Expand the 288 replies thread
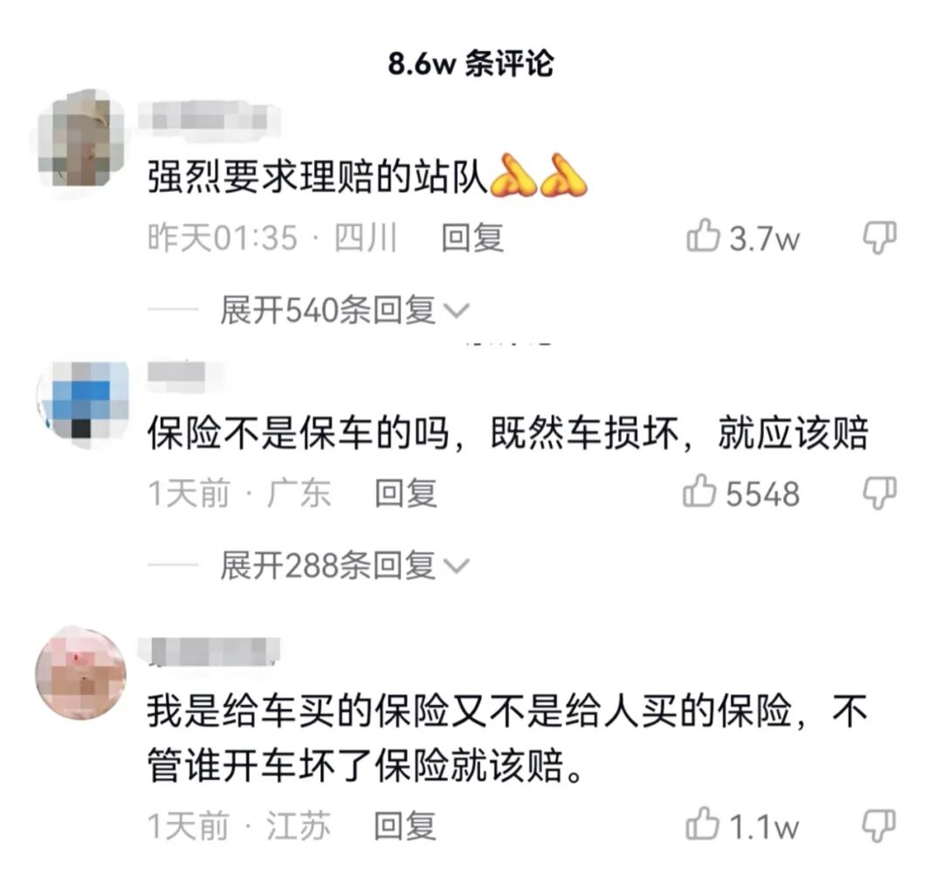 (x=344, y=565)
